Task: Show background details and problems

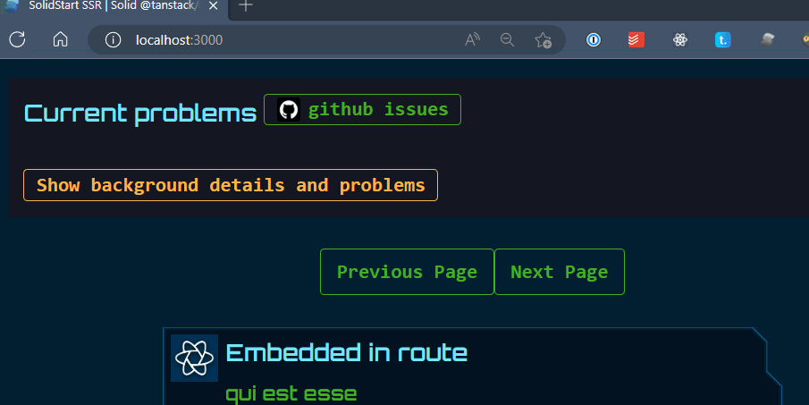Action: (x=231, y=185)
